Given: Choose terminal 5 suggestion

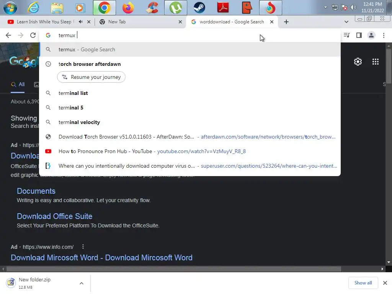Looking at the screenshot, I should point(190,108).
